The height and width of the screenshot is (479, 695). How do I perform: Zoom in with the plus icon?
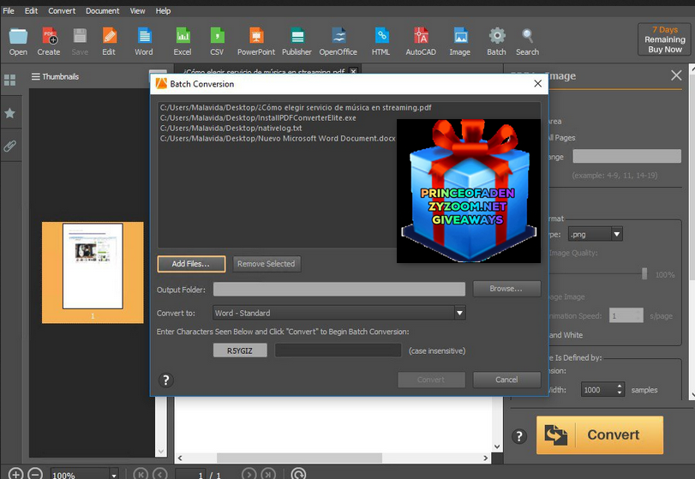[x=15, y=474]
